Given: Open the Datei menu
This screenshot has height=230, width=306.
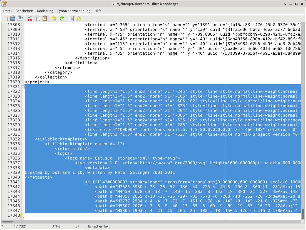Looking at the screenshot, I should (x=8, y=11).
